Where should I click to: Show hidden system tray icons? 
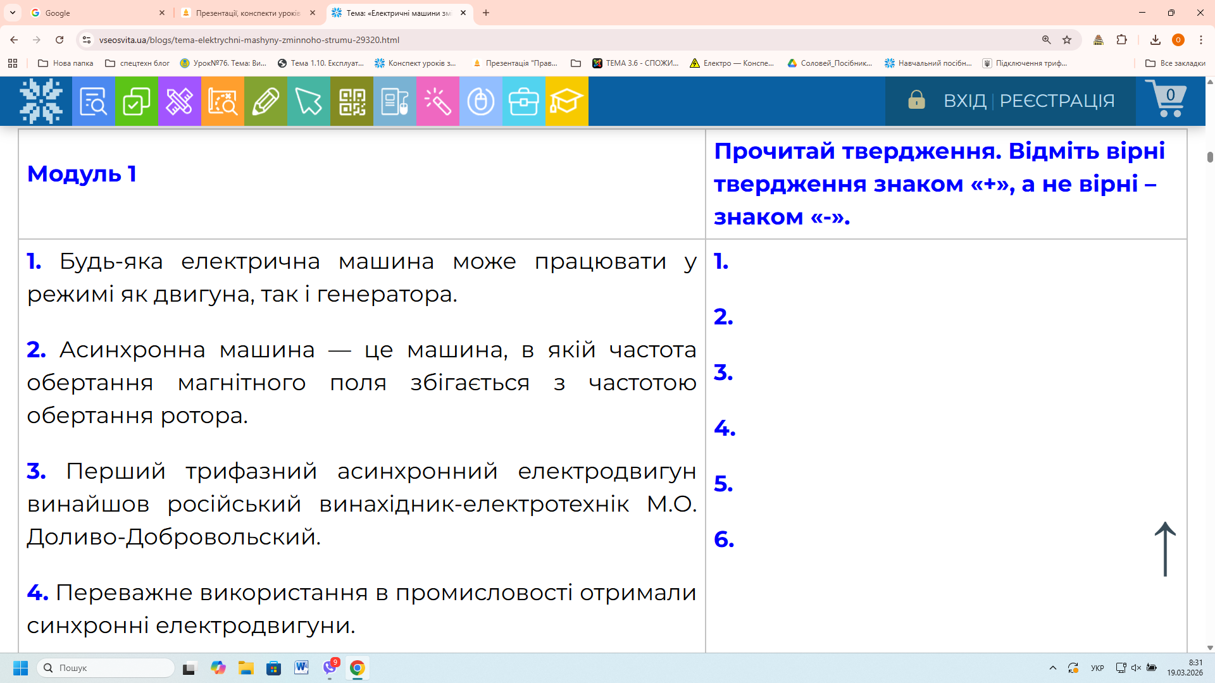pyautogui.click(x=1053, y=668)
